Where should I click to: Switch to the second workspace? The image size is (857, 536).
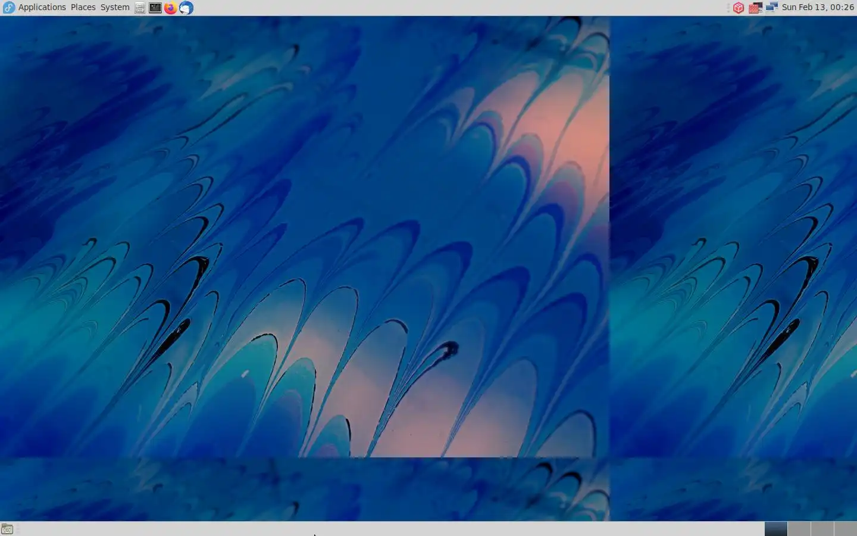click(799, 529)
